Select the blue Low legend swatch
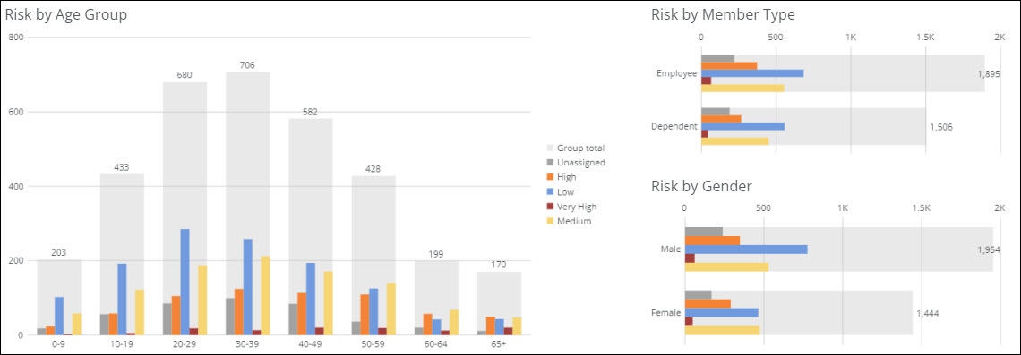Screen dimensions: 1021x355 pos(550,191)
